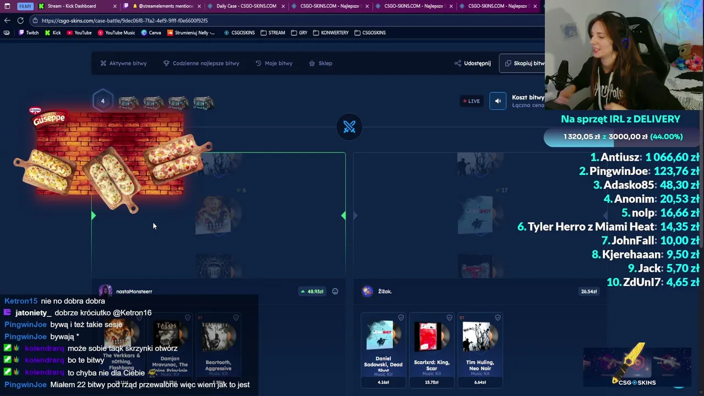Open the Aktywne bitwy section
Image resolution: width=704 pixels, height=396 pixels.
pyautogui.click(x=123, y=63)
